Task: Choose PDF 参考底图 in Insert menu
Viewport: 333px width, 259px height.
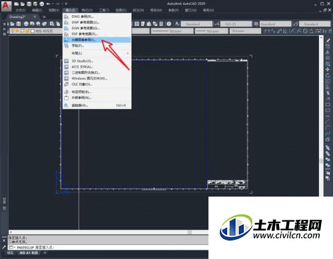Action: [x=97, y=34]
